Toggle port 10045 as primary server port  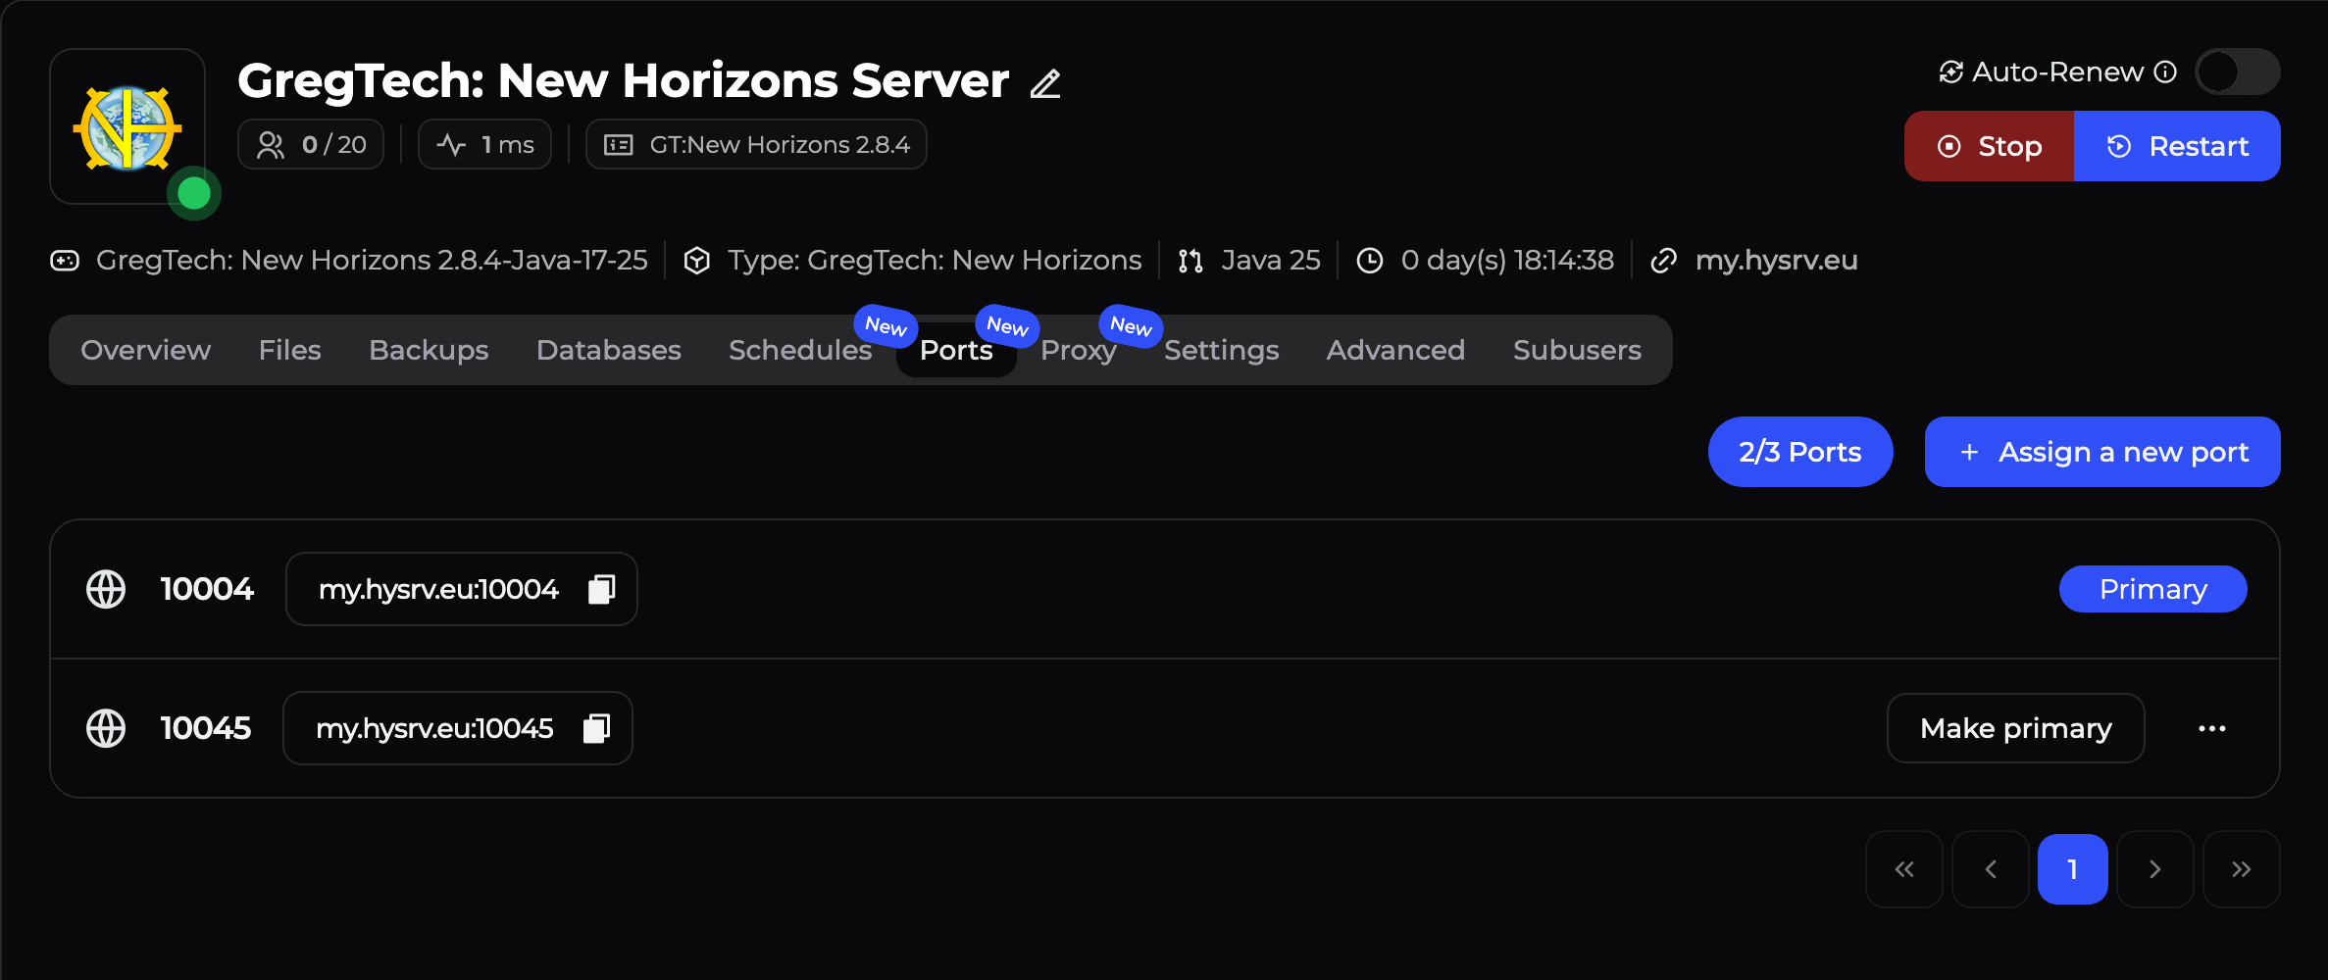(2015, 727)
